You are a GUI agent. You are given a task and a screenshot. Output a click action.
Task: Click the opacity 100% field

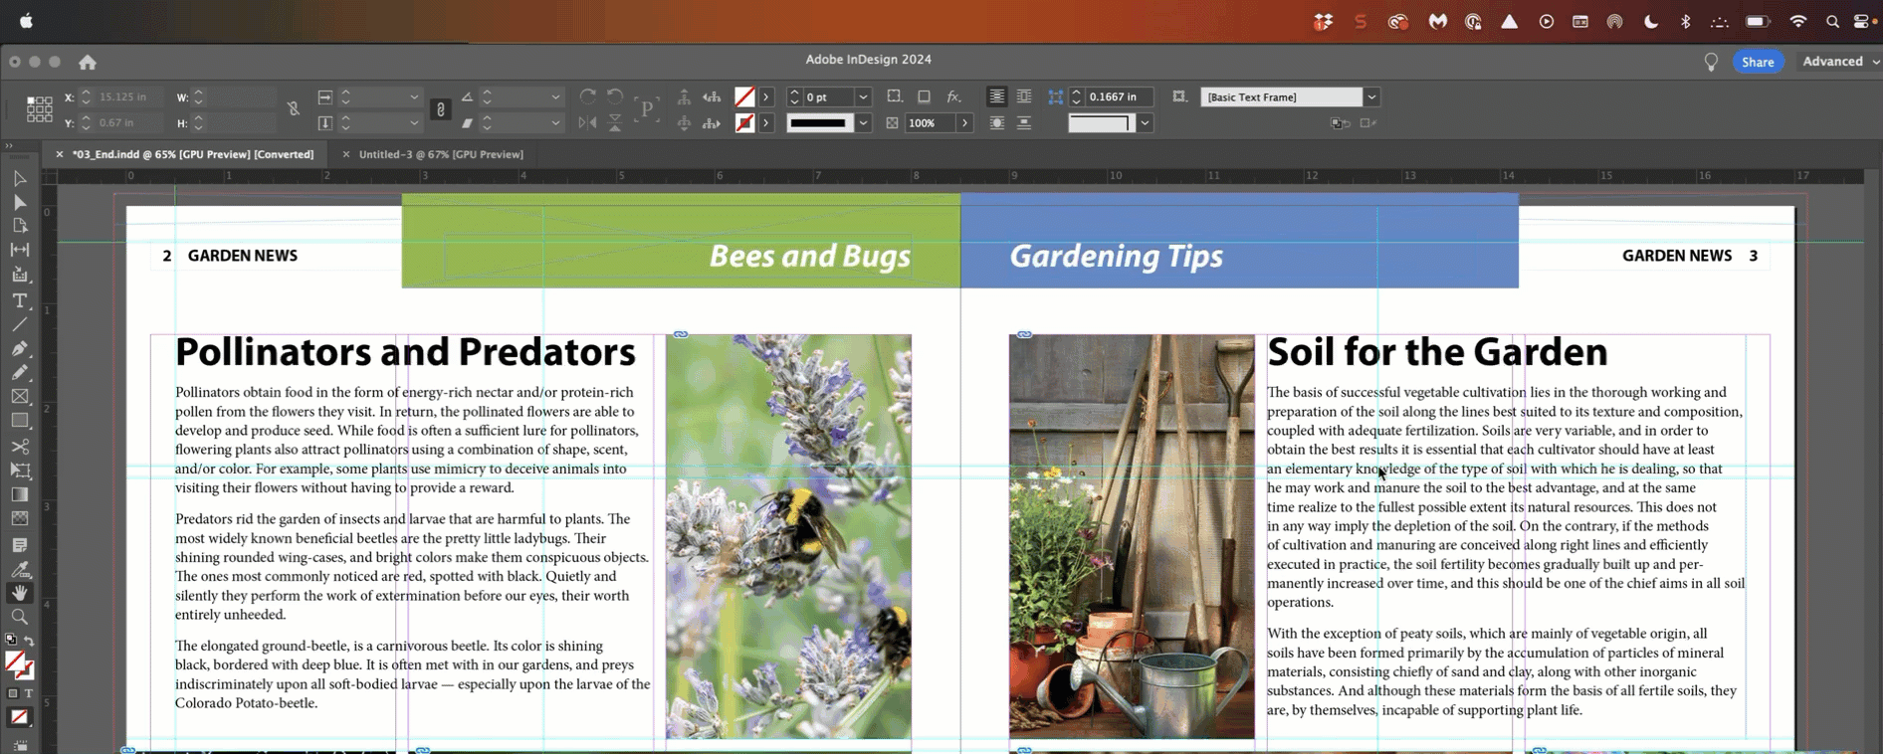(x=929, y=123)
